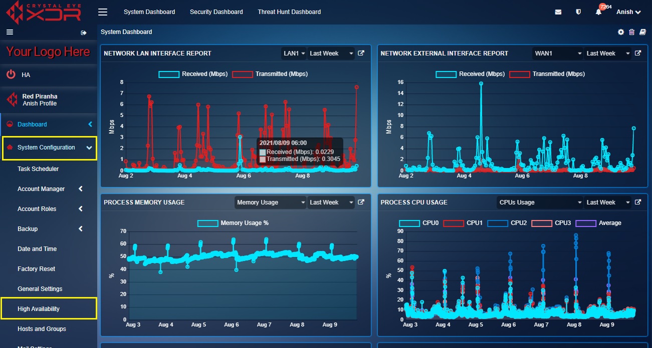Click the Average legend color swatch
This screenshot has width=652, height=348.
click(585, 223)
